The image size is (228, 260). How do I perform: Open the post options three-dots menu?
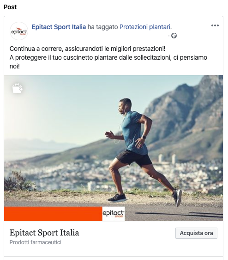(215, 25)
